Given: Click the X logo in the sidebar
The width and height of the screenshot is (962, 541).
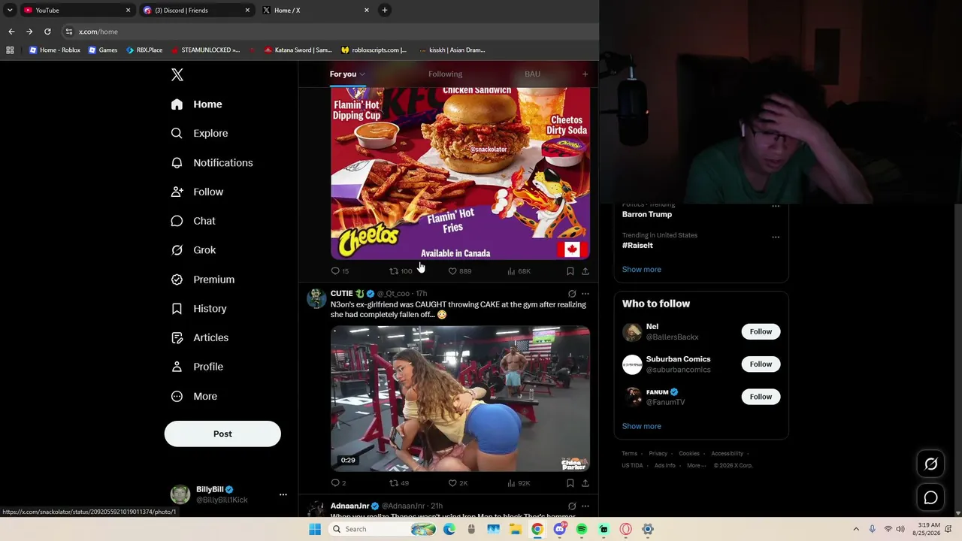Looking at the screenshot, I should click(177, 74).
